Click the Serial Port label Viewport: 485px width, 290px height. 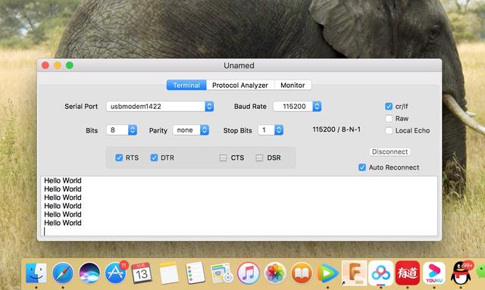81,106
